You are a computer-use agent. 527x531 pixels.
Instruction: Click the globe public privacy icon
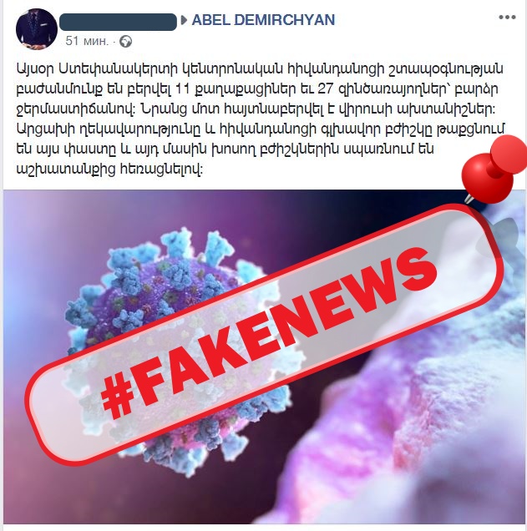click(x=125, y=41)
